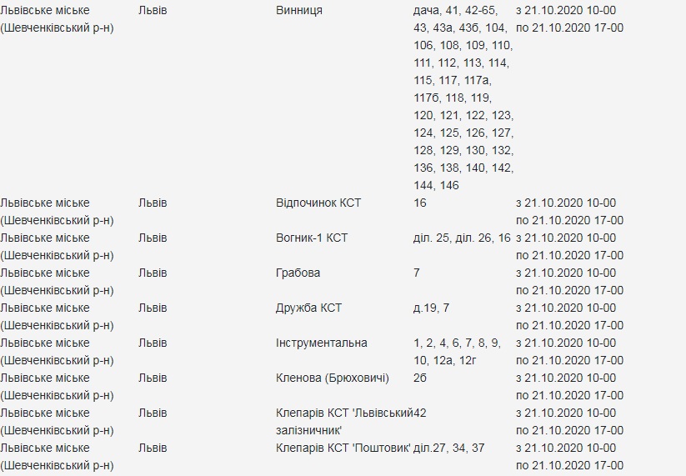Click the Вогник-1 КСТ entry
The width and height of the screenshot is (686, 476).
coord(311,238)
